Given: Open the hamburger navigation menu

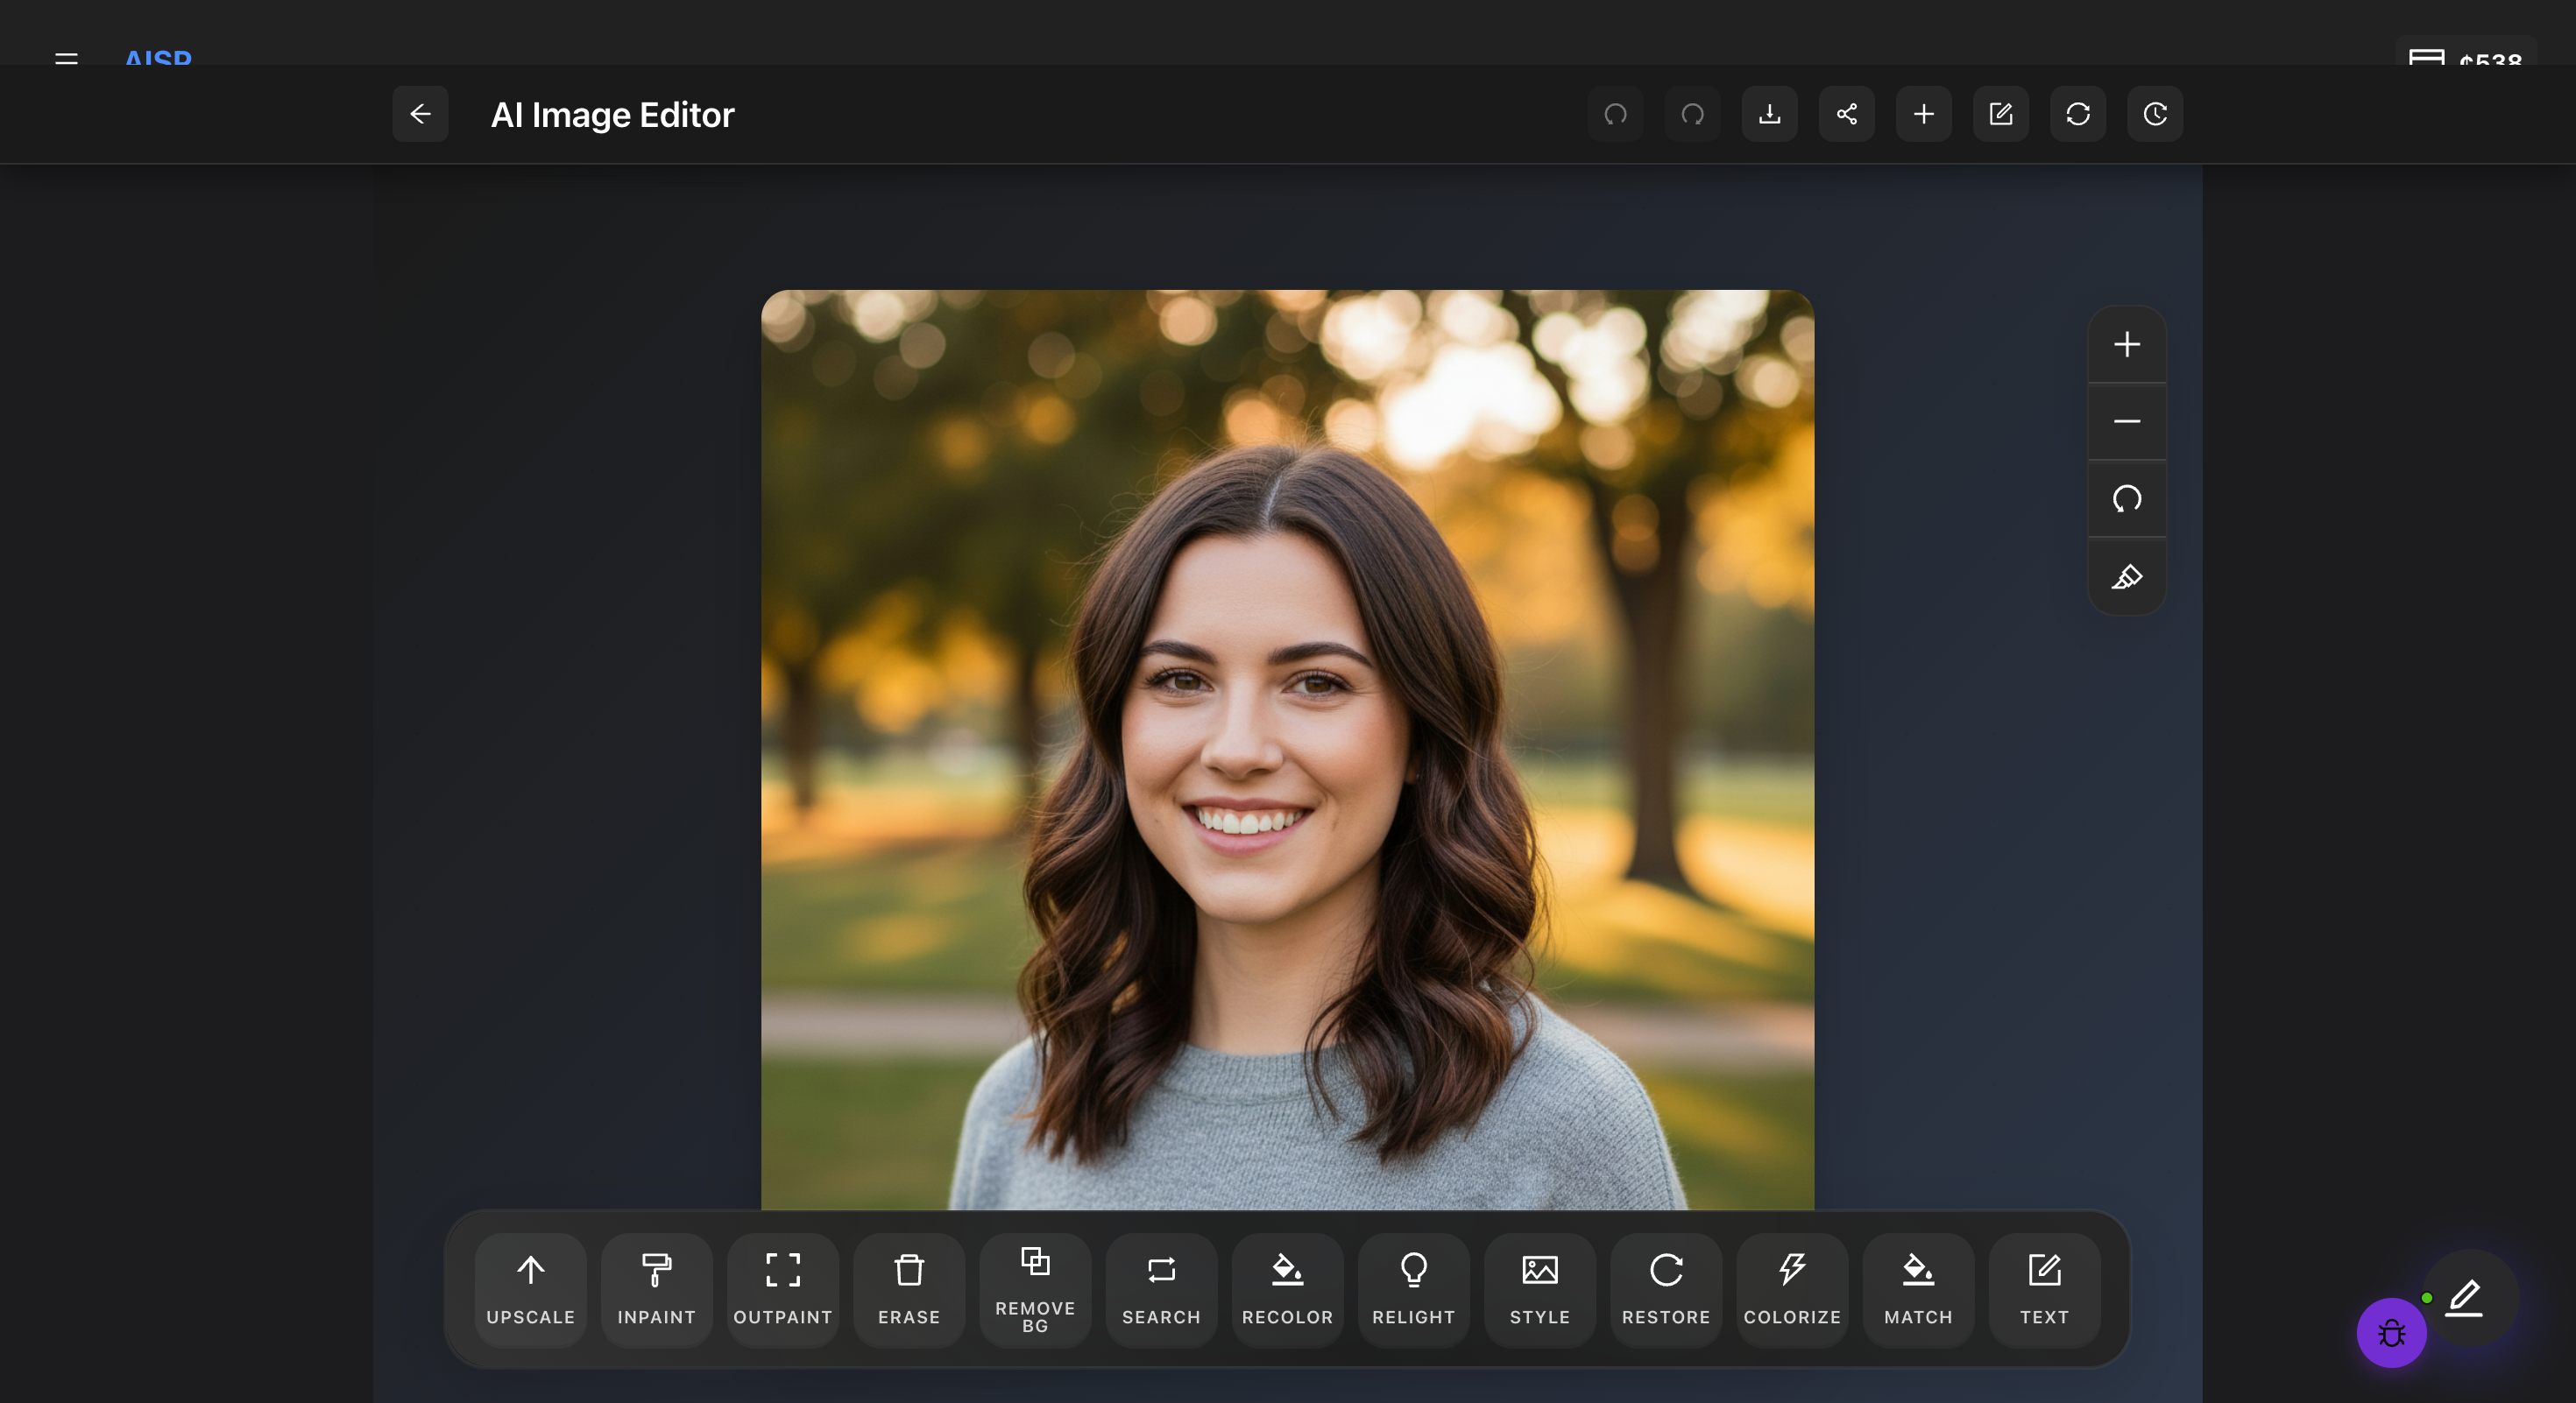Looking at the screenshot, I should [65, 60].
